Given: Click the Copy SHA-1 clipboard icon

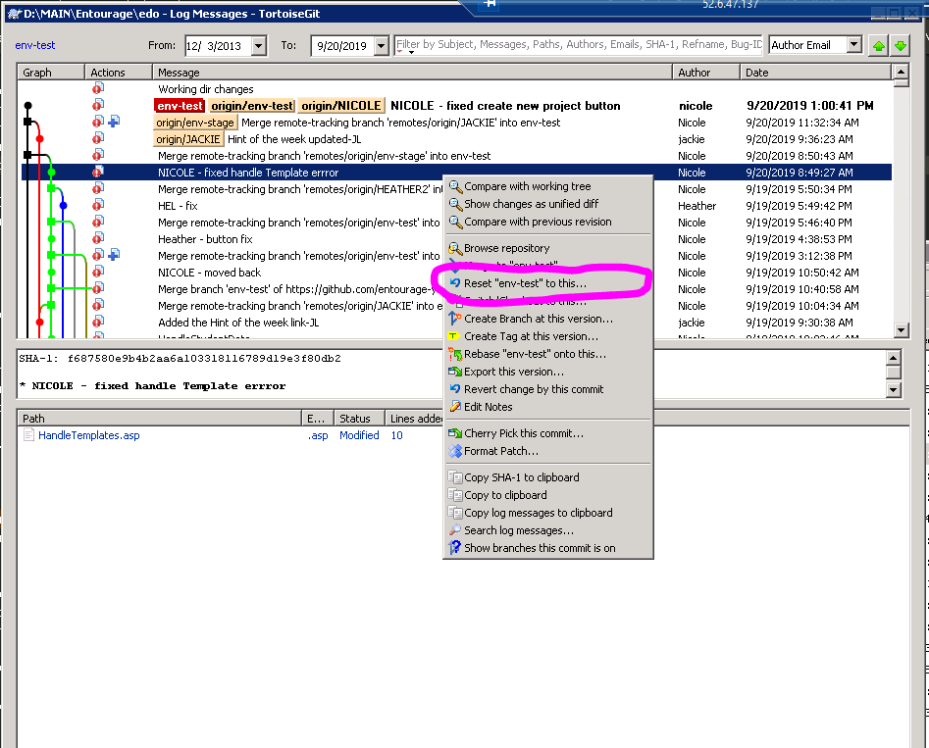Looking at the screenshot, I should coord(455,477).
